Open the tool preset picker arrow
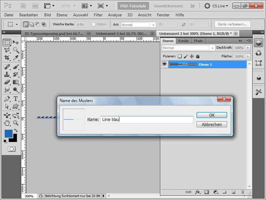Screen dimensions: 266x200 [17, 24]
